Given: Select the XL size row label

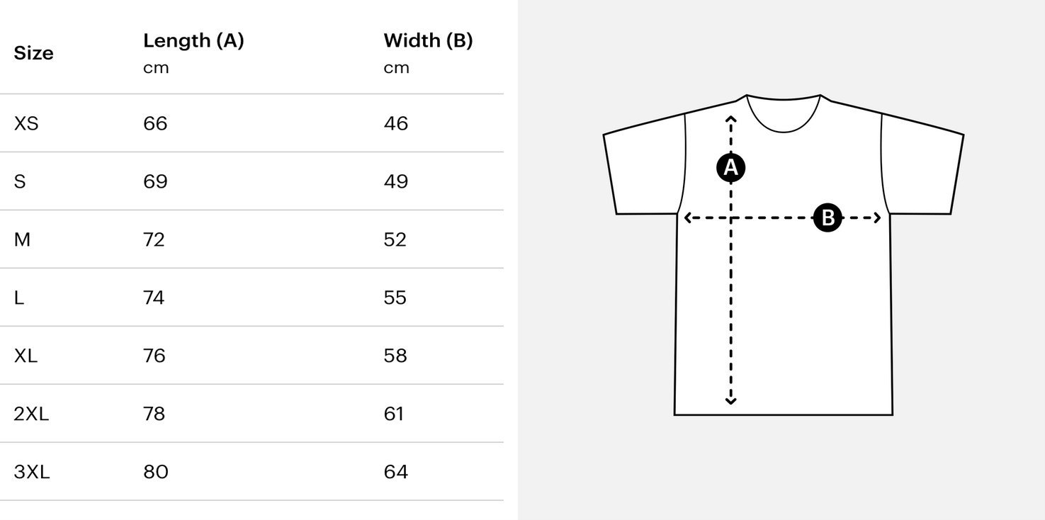Looking at the screenshot, I should tap(26, 356).
